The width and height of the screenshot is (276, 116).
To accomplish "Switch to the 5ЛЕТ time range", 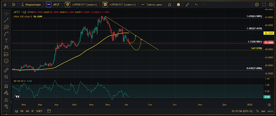I will point(39,111).
